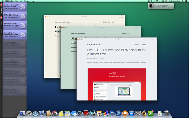Go to next article in front Leaf 2.0 window
This screenshot has width=189, height=118.
tap(155, 39)
